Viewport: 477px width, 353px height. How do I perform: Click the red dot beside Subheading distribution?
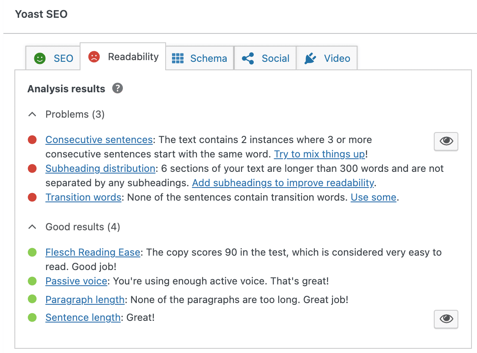(32, 168)
